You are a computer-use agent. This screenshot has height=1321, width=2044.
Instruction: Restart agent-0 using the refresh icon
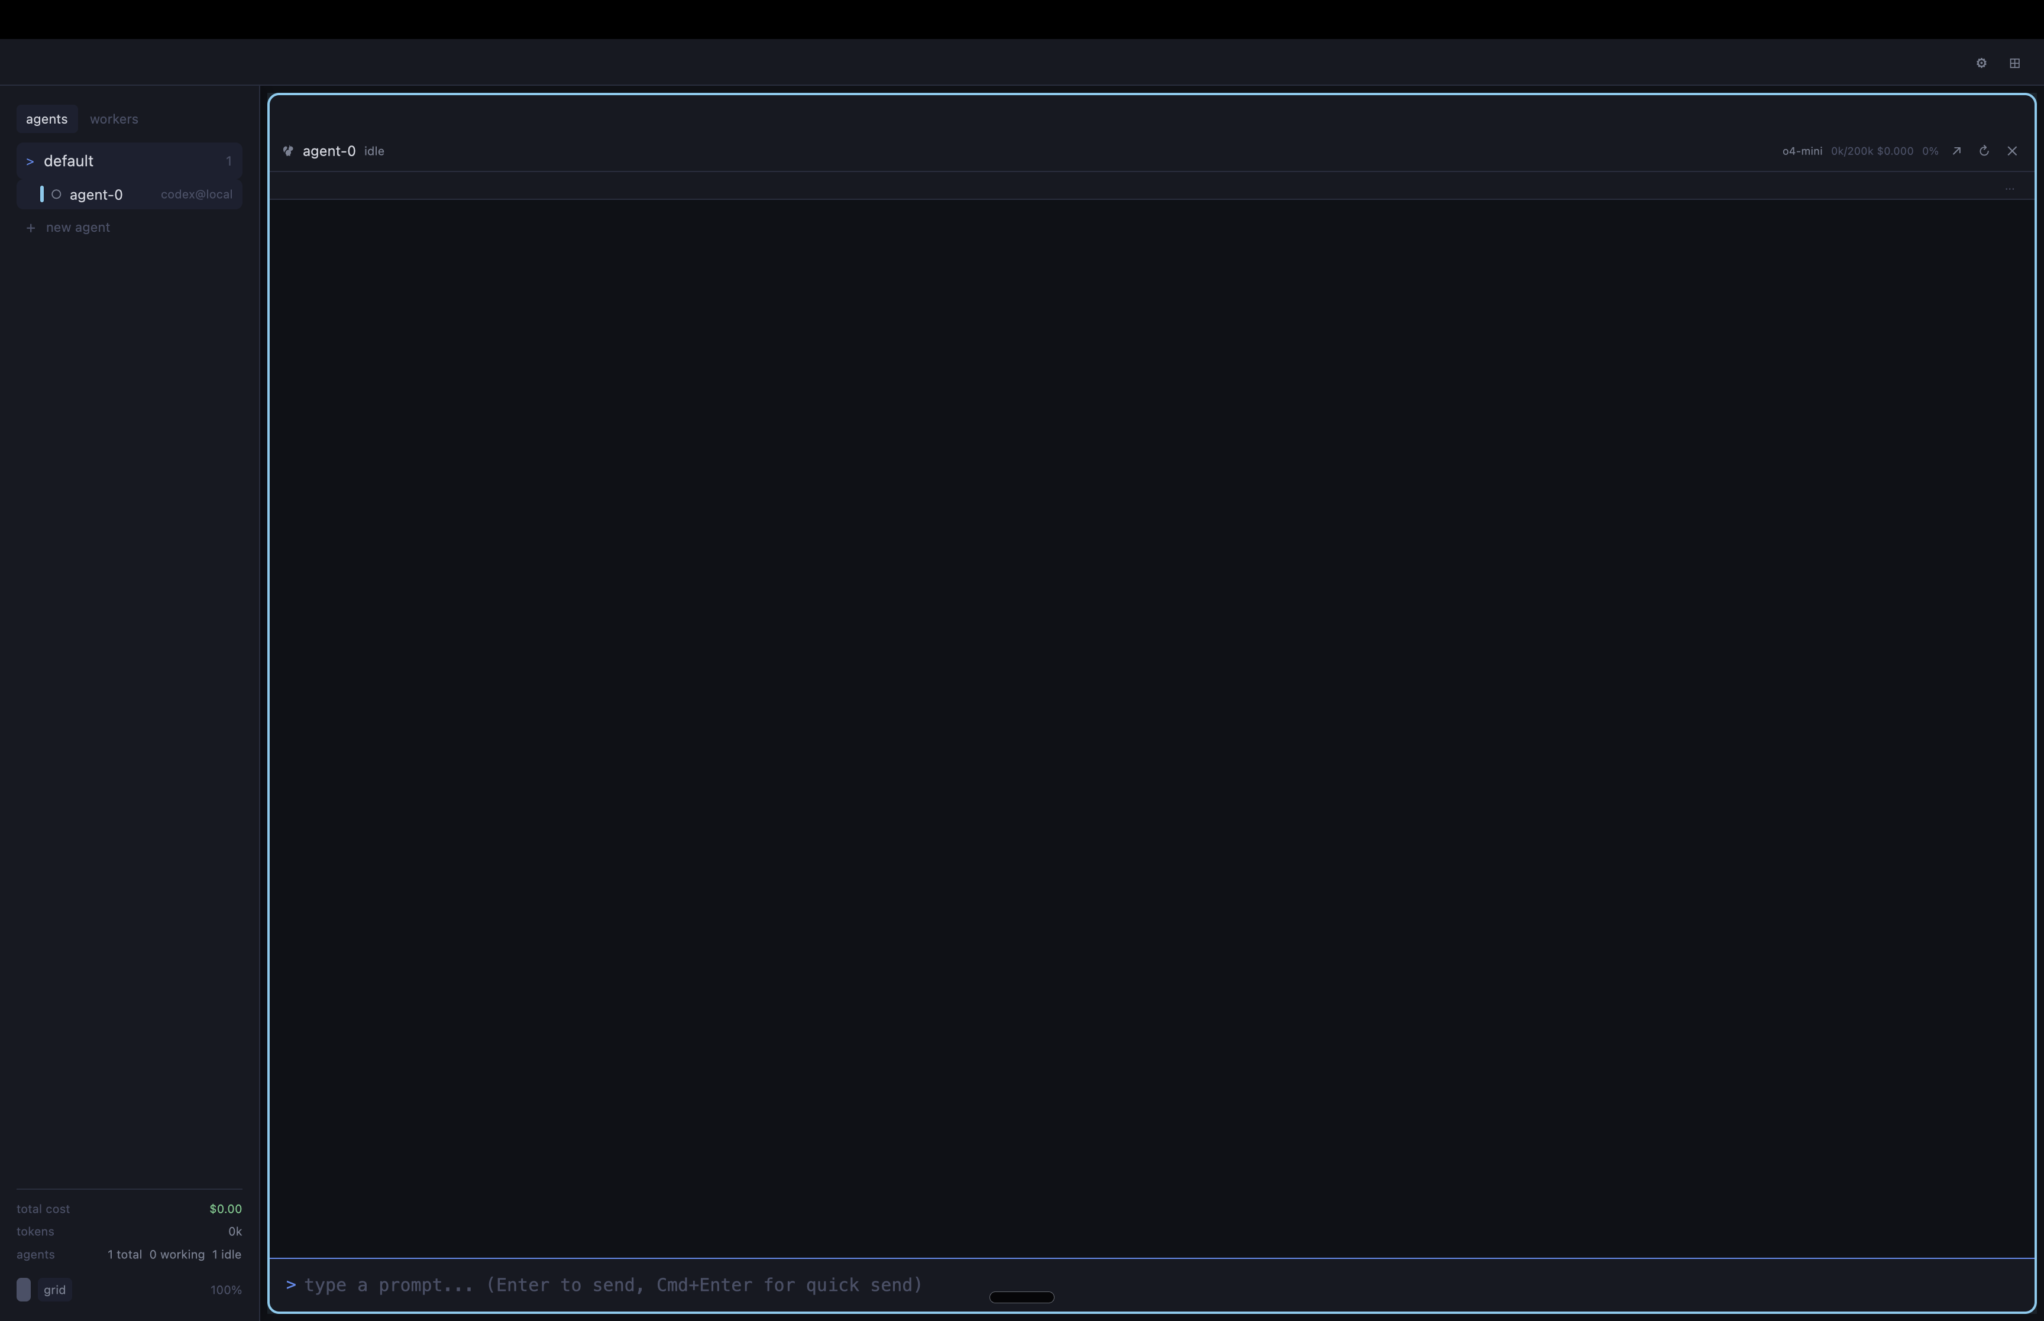click(x=1984, y=150)
